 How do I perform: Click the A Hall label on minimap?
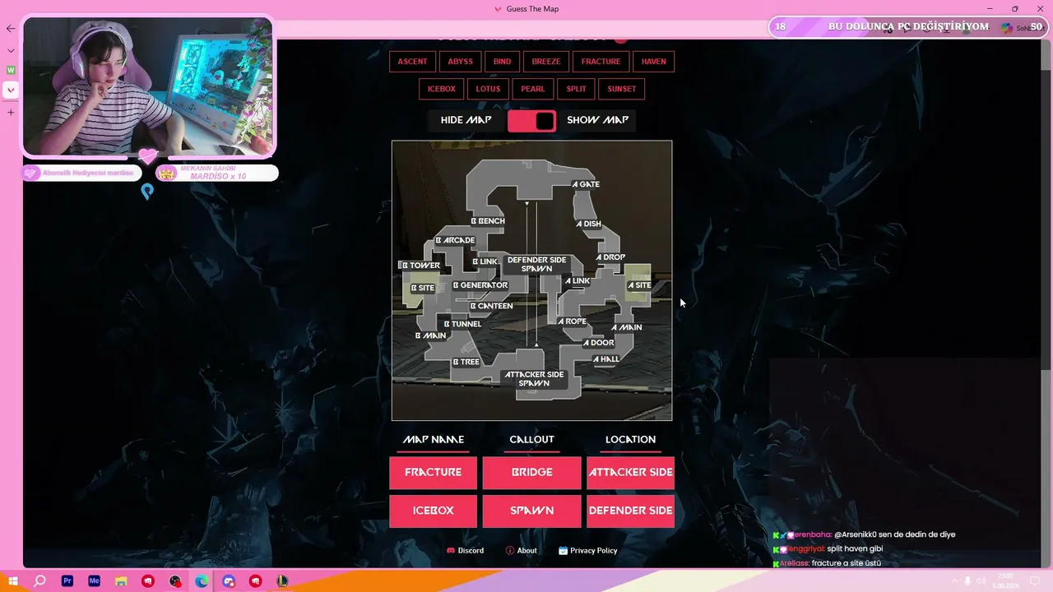pyautogui.click(x=606, y=359)
